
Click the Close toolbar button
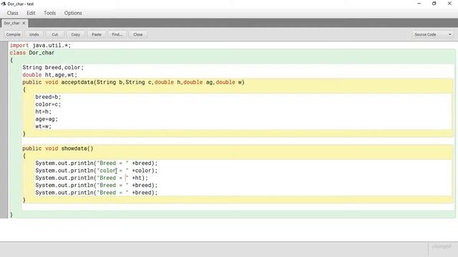point(138,34)
